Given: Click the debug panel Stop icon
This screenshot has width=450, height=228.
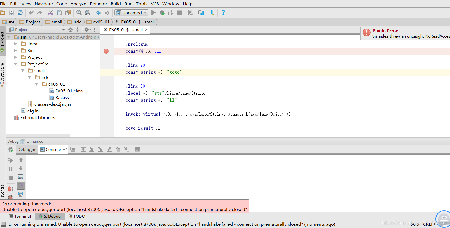Looking at the screenshot, I should click(x=11, y=178).
